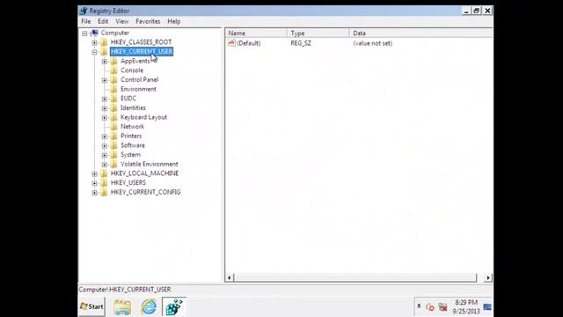Open the Help menu
563x317 pixels.
[x=174, y=21]
